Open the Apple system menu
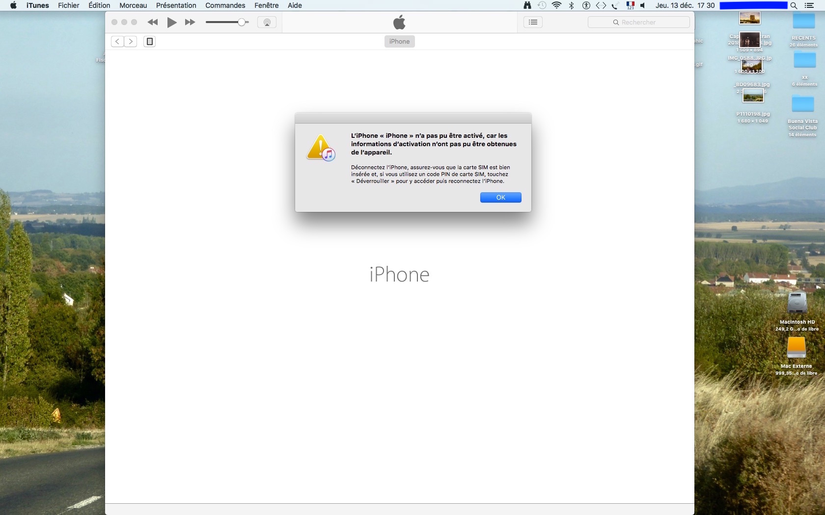 click(13, 5)
